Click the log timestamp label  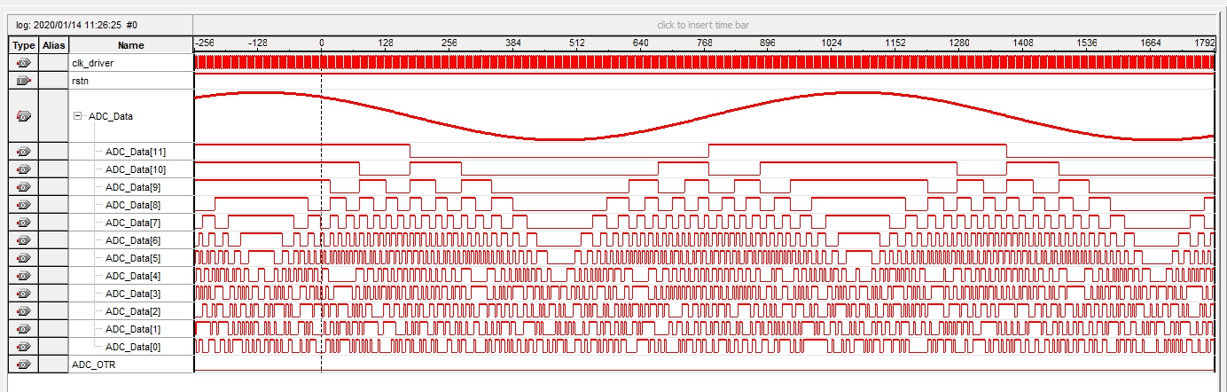click(77, 25)
